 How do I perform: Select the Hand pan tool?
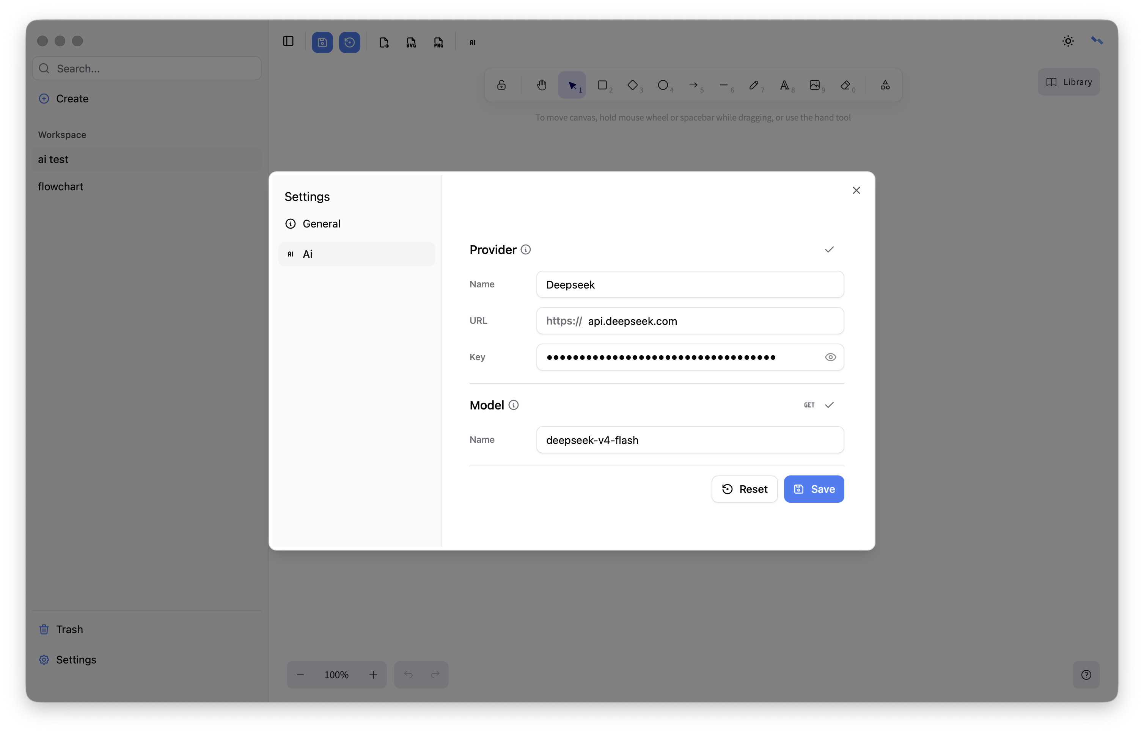tap(541, 85)
